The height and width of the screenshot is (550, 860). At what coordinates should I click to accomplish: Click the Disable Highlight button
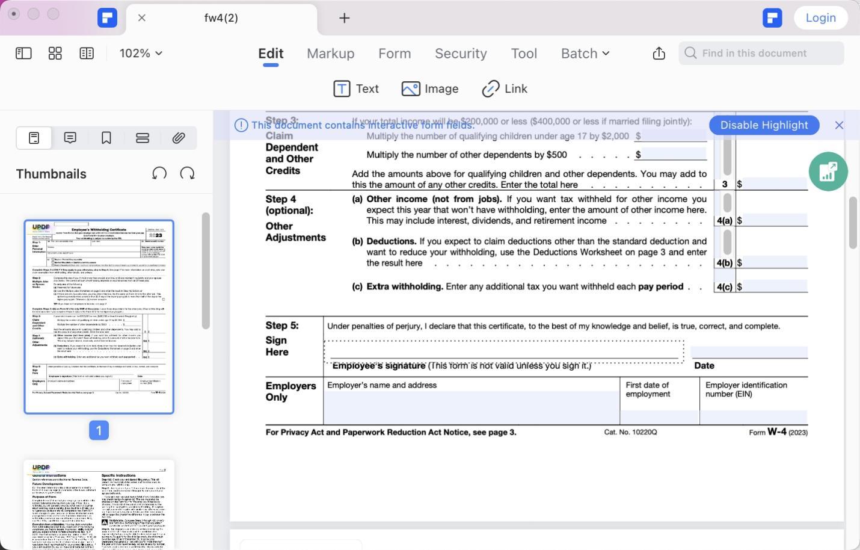(x=764, y=125)
